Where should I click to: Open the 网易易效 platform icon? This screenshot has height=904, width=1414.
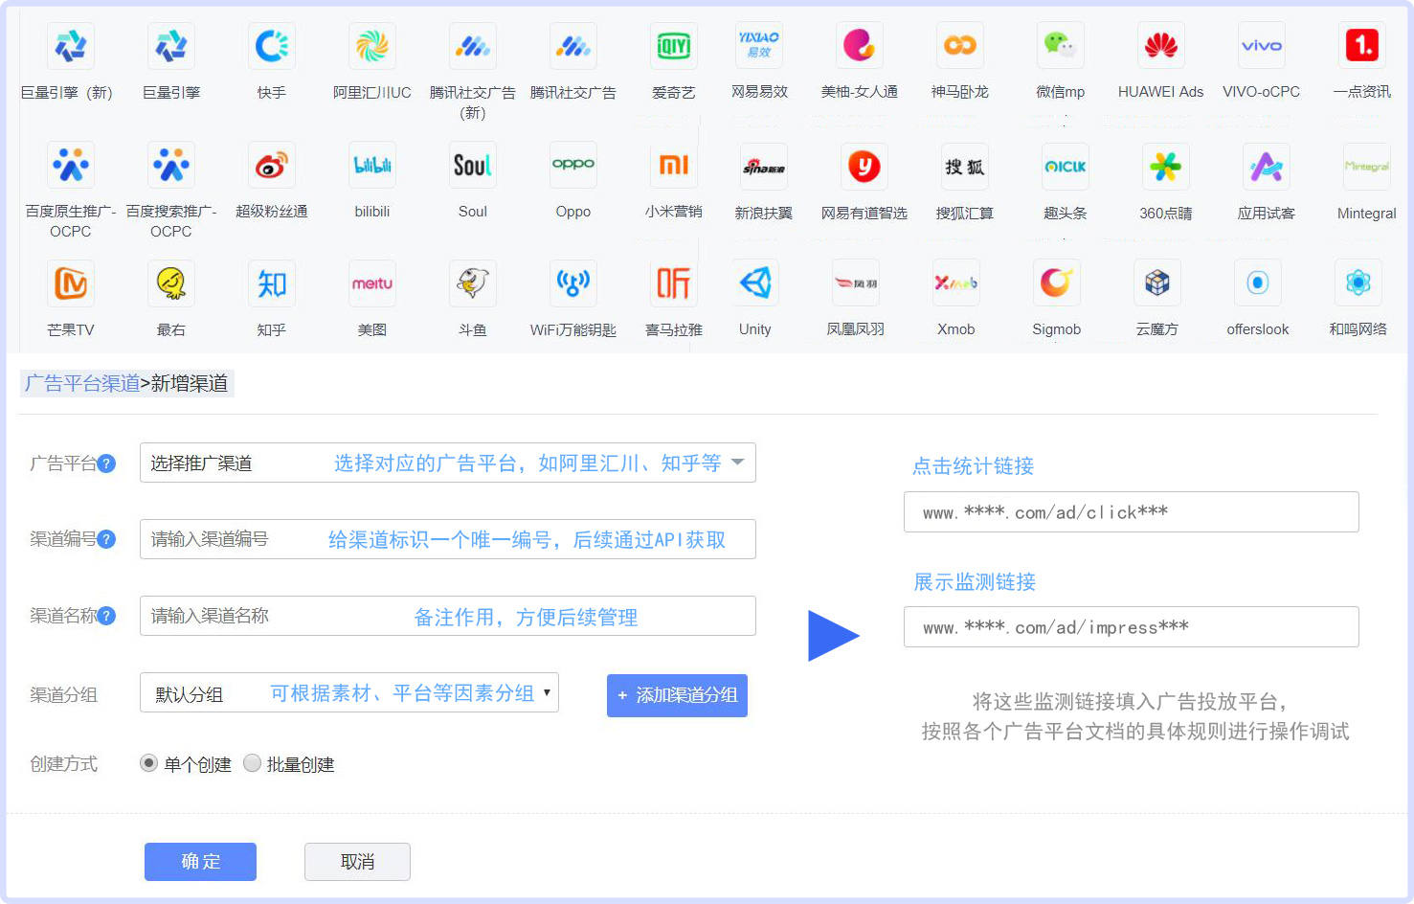pyautogui.click(x=759, y=45)
